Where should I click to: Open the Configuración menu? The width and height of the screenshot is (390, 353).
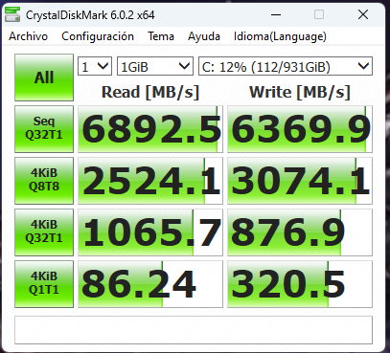coord(98,36)
